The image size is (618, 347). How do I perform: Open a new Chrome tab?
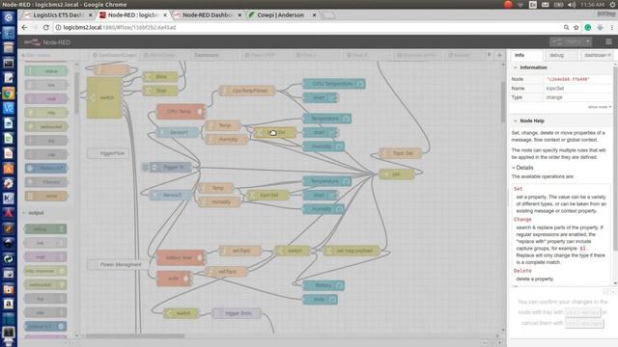pos(328,15)
